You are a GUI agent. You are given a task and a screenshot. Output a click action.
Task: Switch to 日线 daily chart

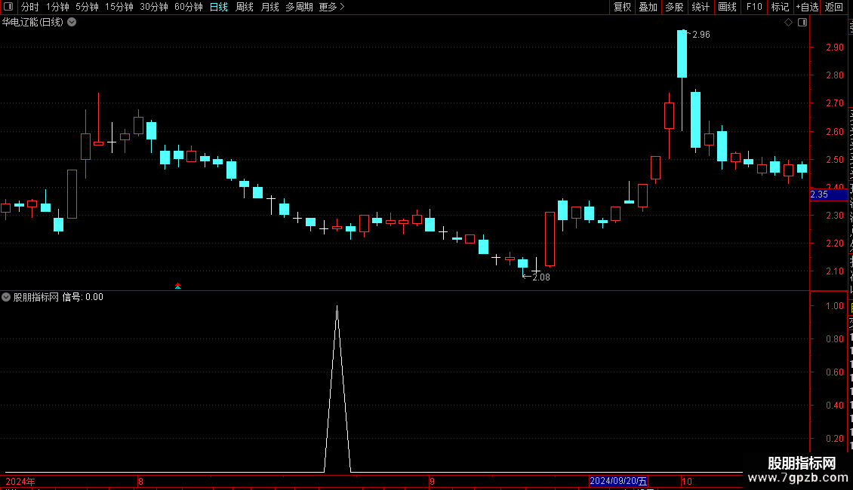click(x=219, y=7)
